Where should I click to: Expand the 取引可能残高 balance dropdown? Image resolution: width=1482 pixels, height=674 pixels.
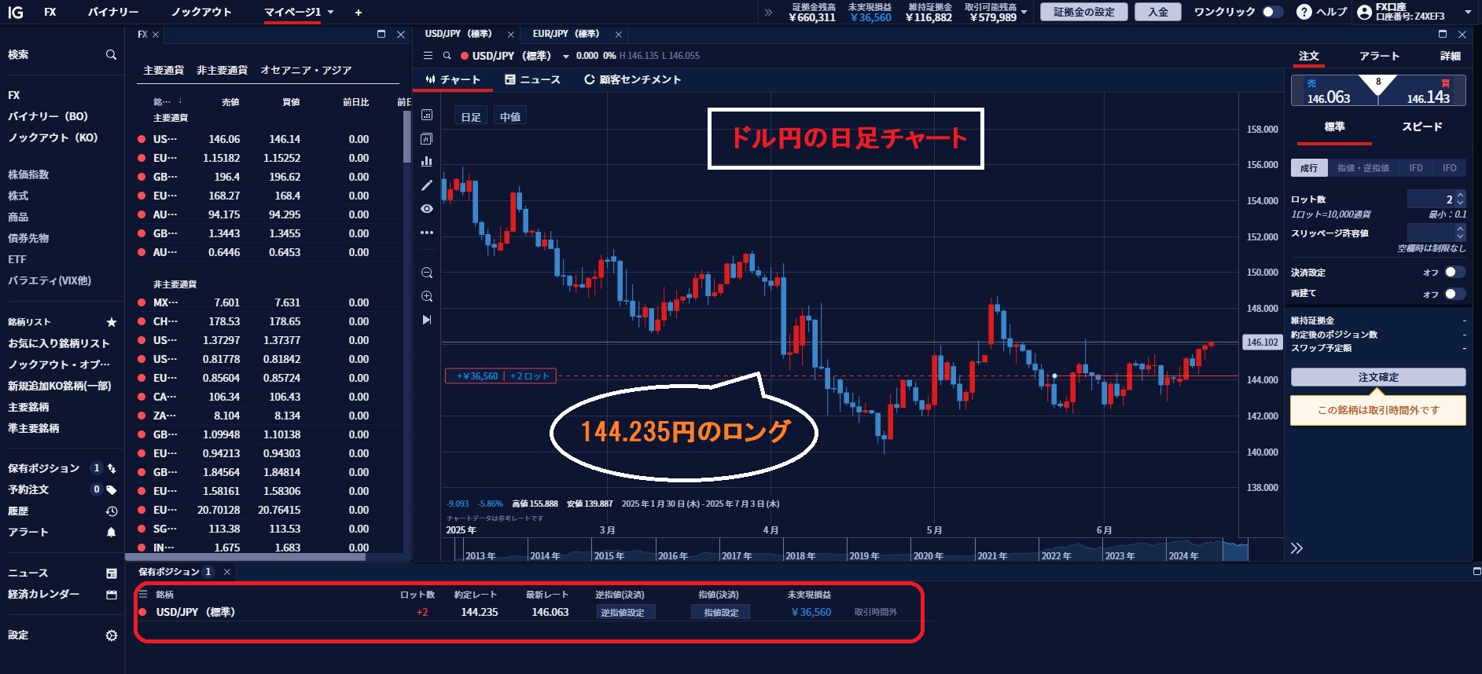(x=1024, y=13)
